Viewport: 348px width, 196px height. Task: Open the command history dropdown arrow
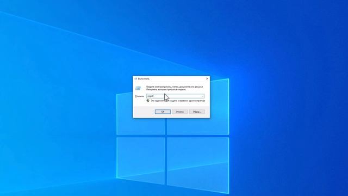click(x=202, y=96)
